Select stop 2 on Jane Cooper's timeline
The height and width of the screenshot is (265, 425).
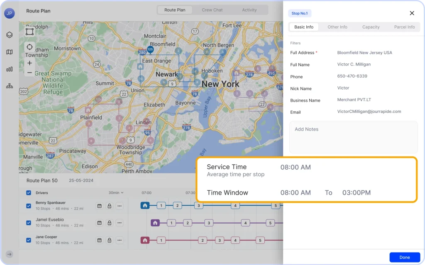click(x=203, y=241)
